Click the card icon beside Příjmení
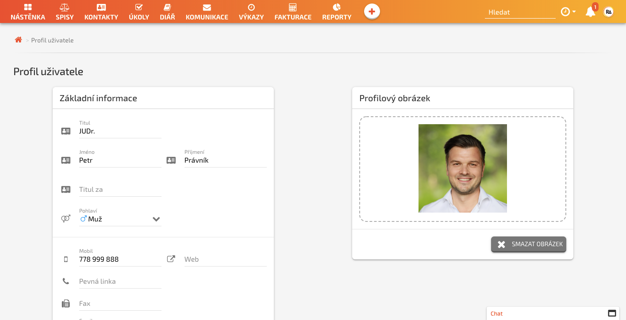 [171, 160]
